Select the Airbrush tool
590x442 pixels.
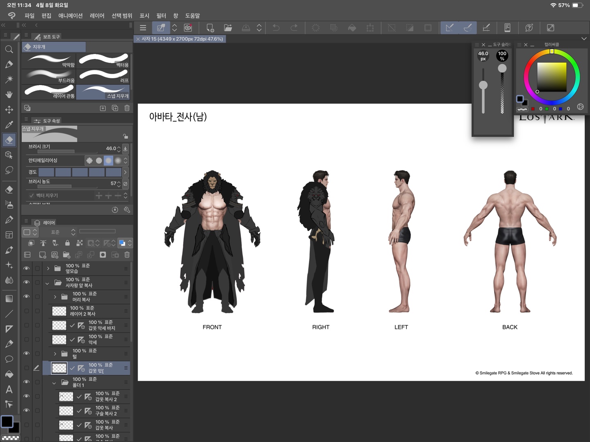(x=9, y=205)
